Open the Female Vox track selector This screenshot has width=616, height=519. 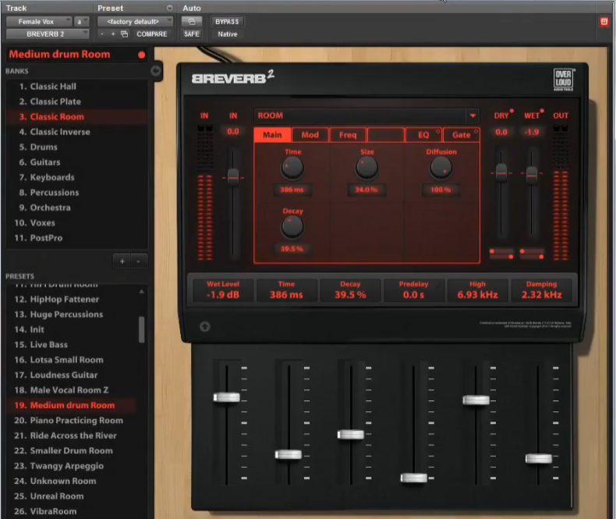(x=39, y=22)
